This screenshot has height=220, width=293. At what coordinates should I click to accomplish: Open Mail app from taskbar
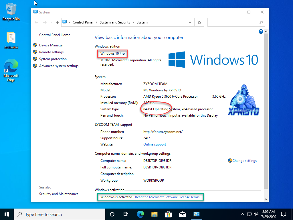182,214
